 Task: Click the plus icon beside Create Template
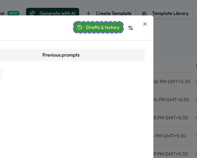(x=88, y=13)
